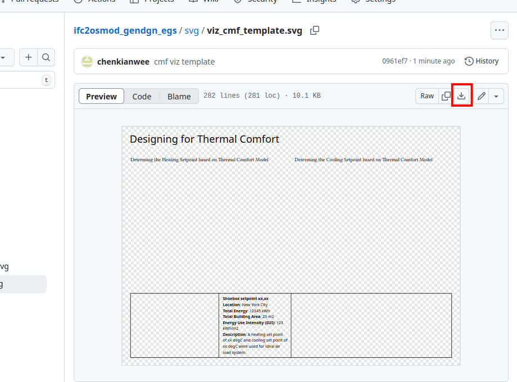This screenshot has height=382, width=517.
Task: Edit this file with the pencil icon
Action: 482,96
